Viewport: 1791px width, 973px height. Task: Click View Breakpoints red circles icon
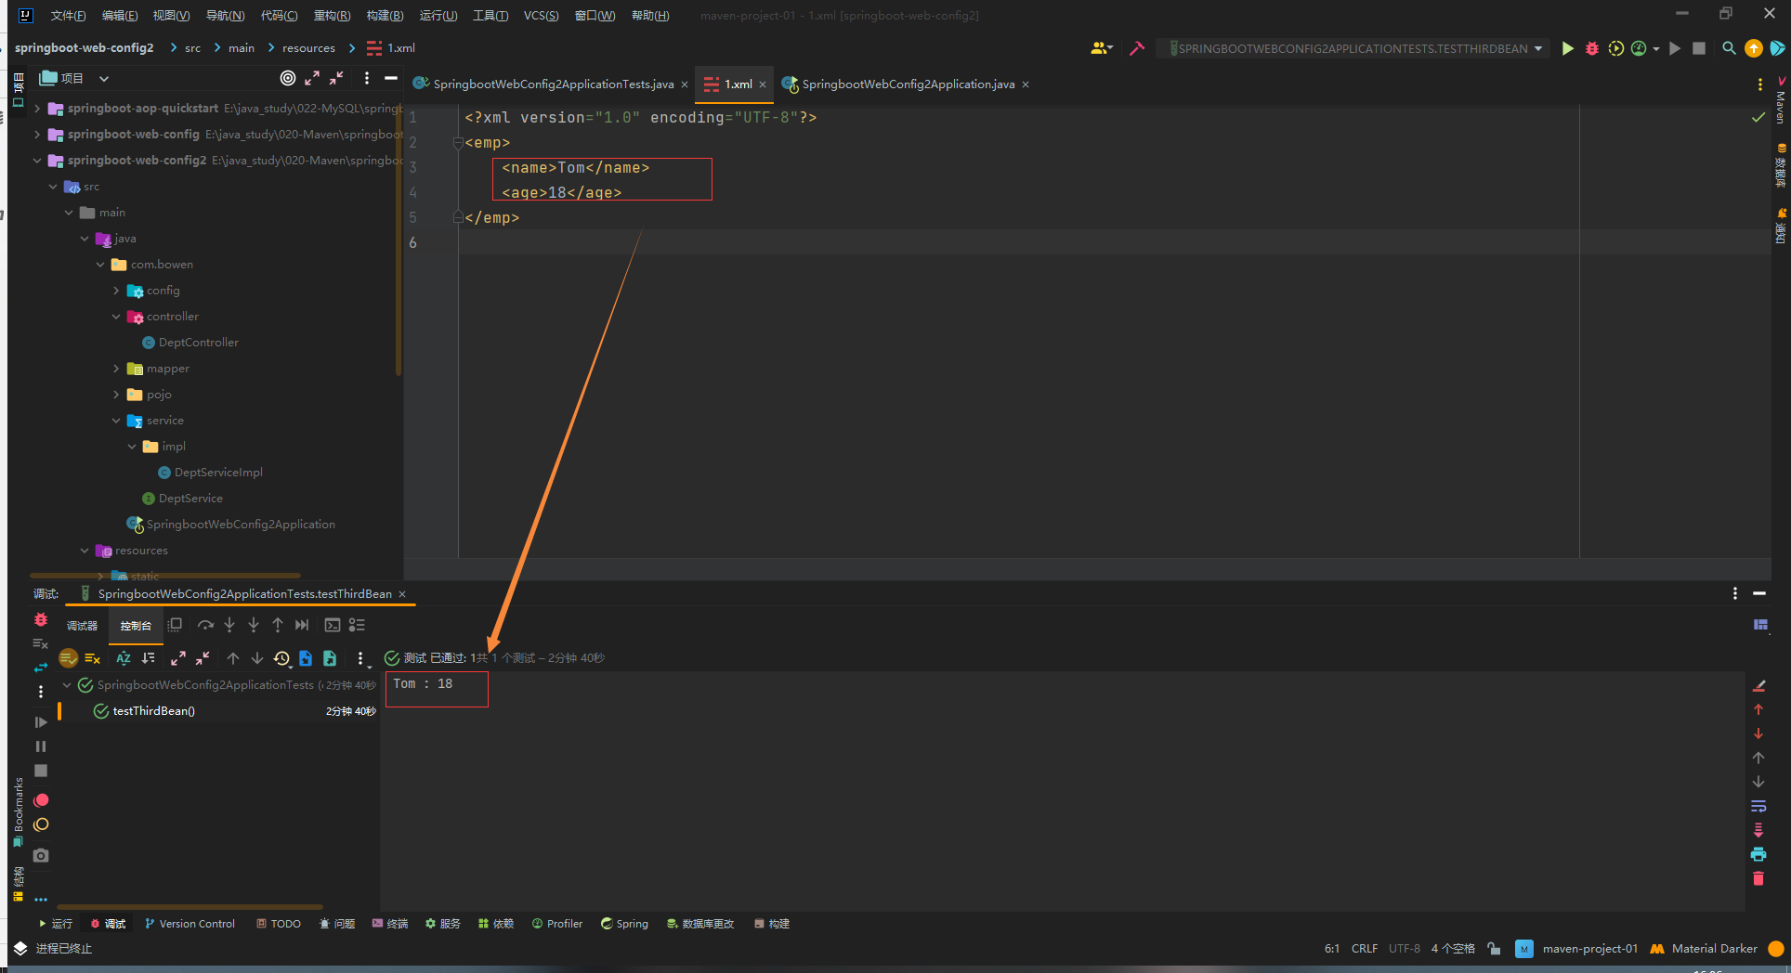tap(41, 800)
